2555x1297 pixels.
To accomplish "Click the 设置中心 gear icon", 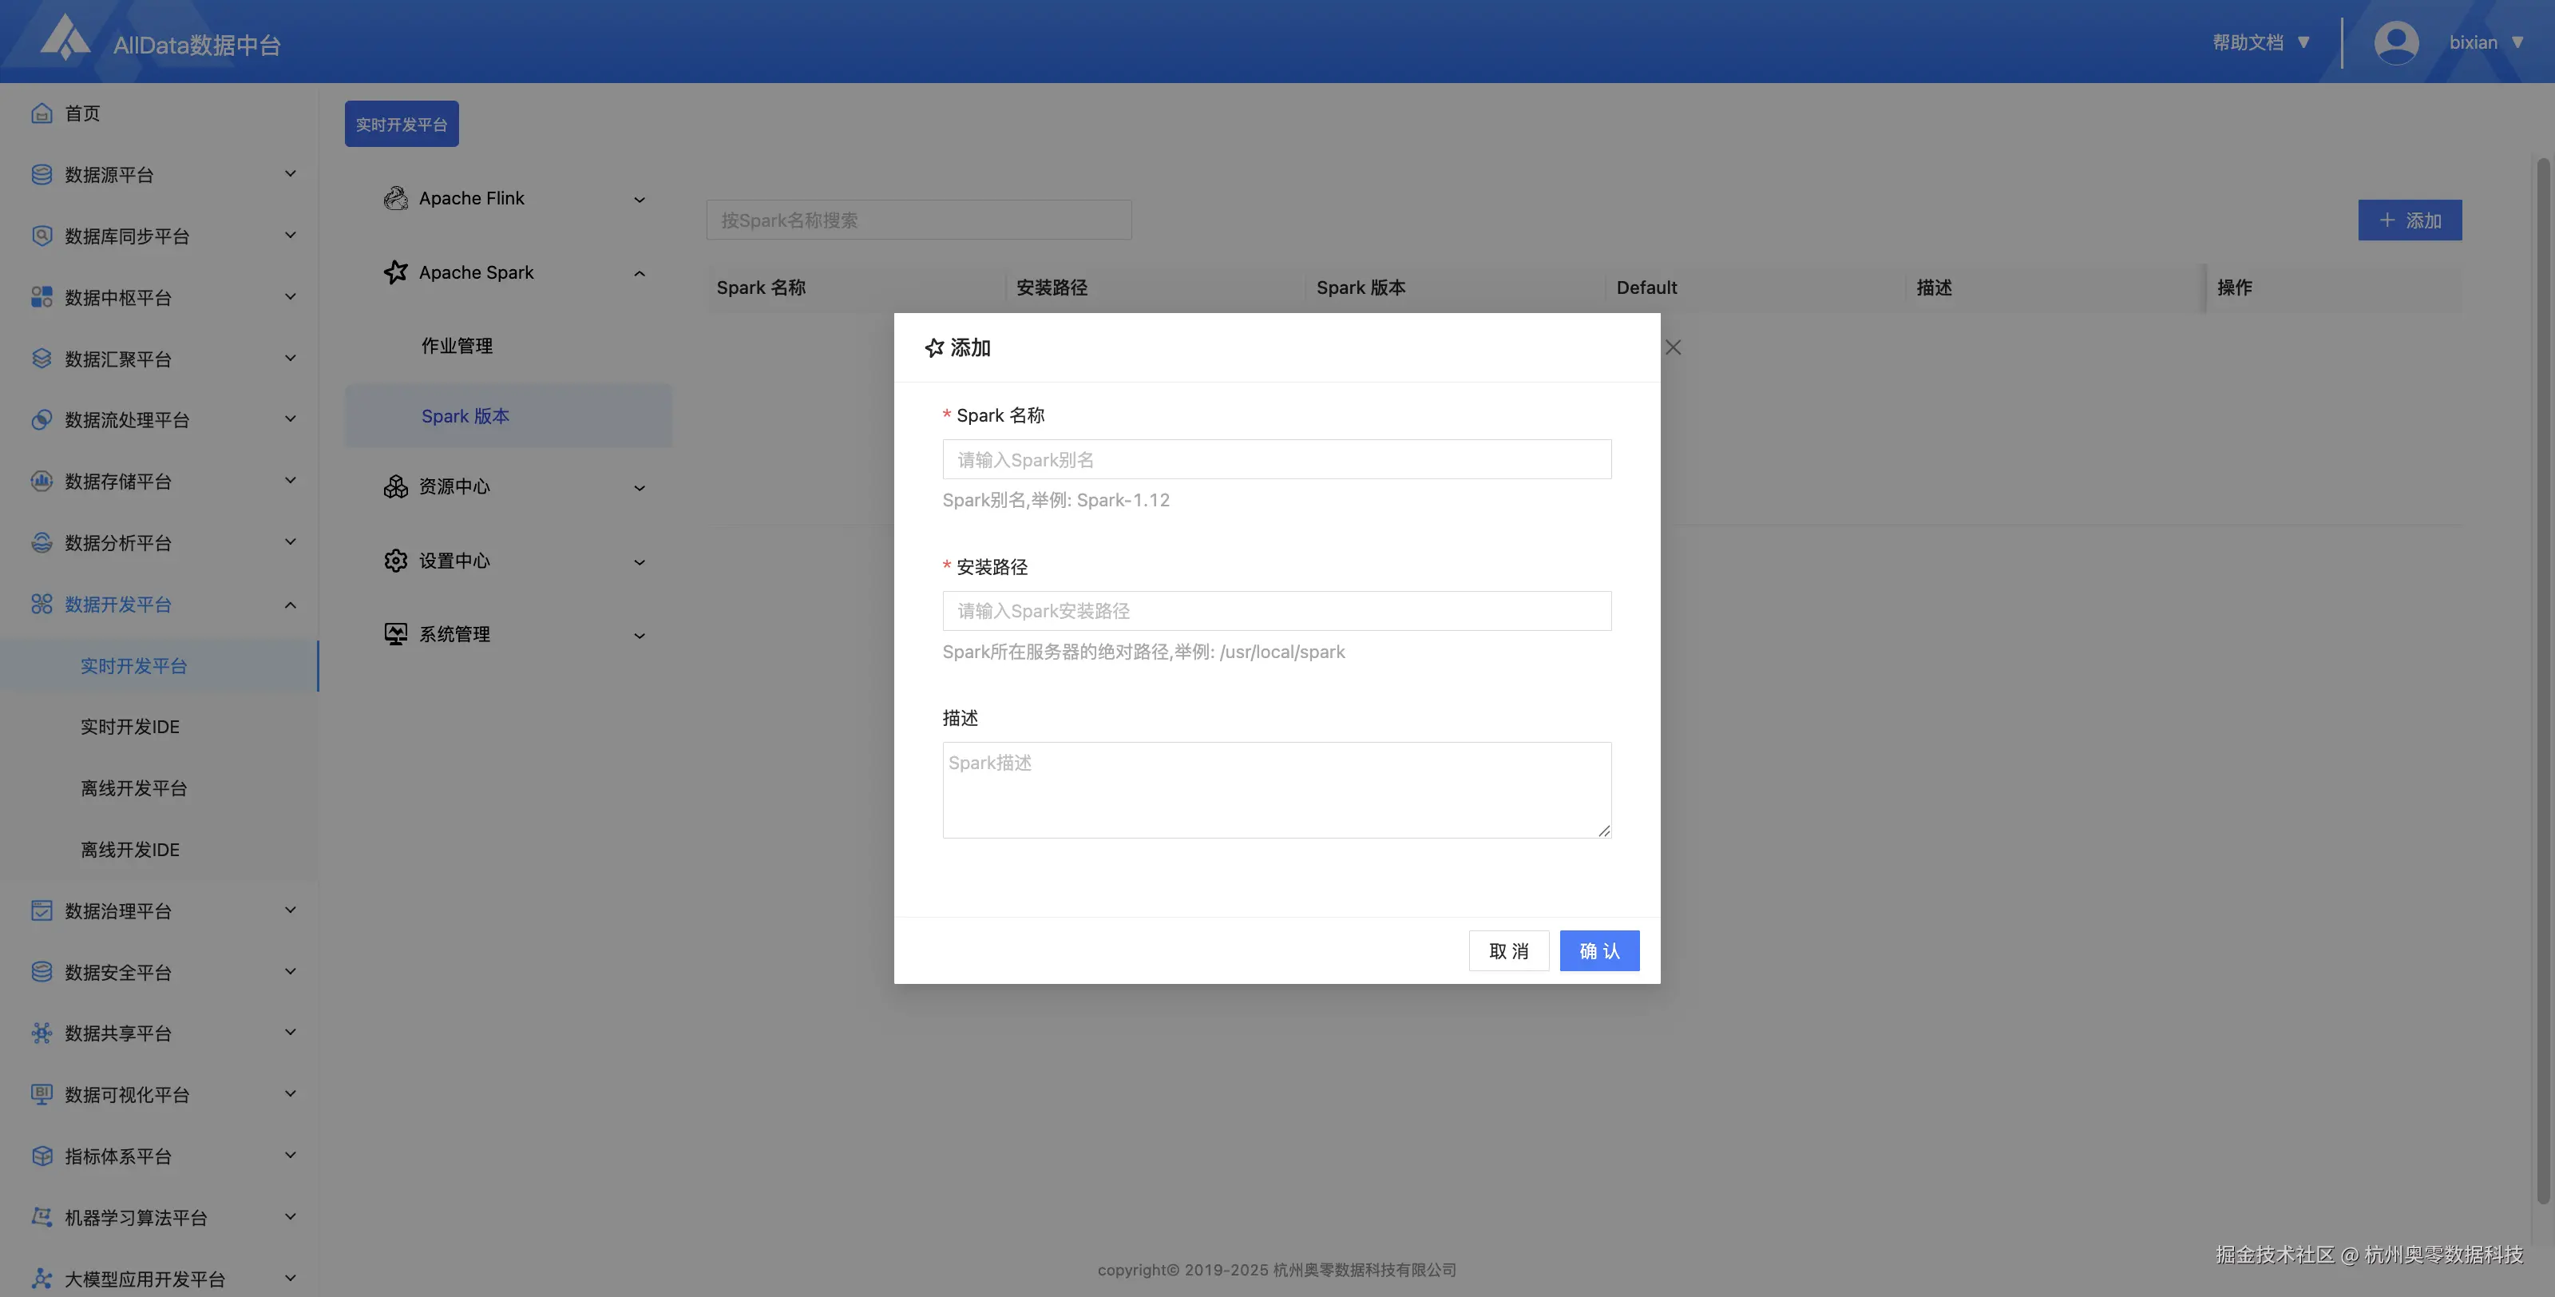I will (x=394, y=560).
